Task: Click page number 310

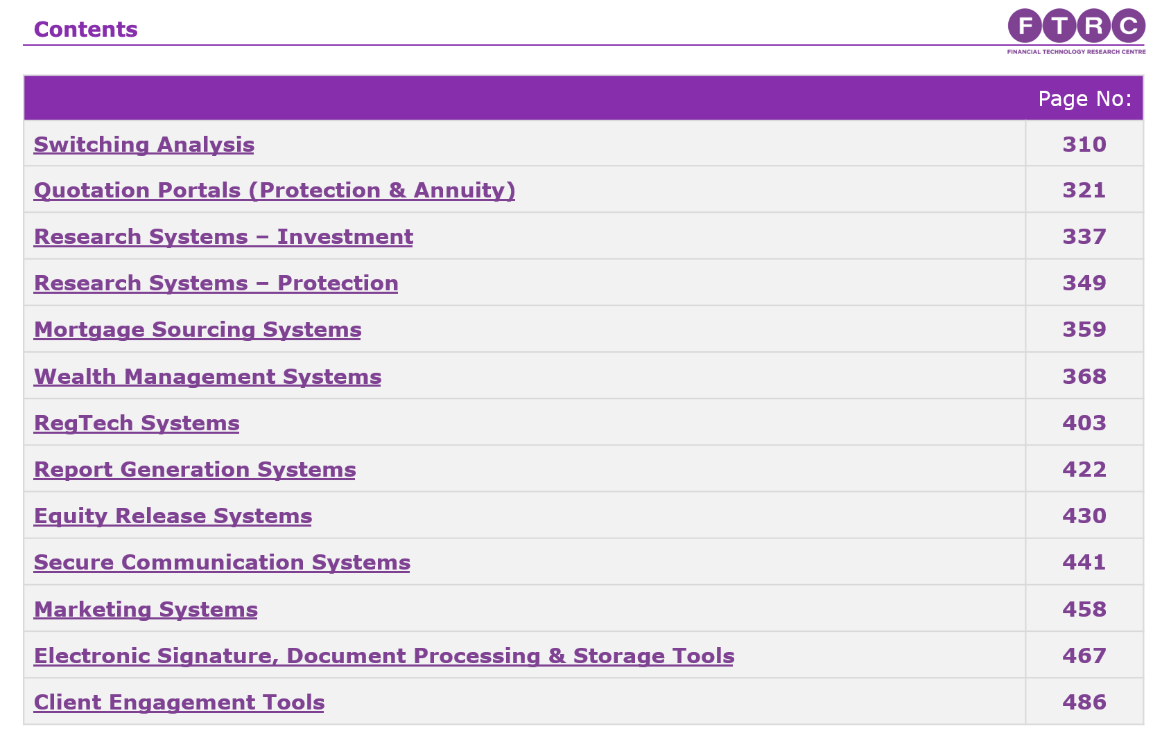Action: coord(1084,144)
